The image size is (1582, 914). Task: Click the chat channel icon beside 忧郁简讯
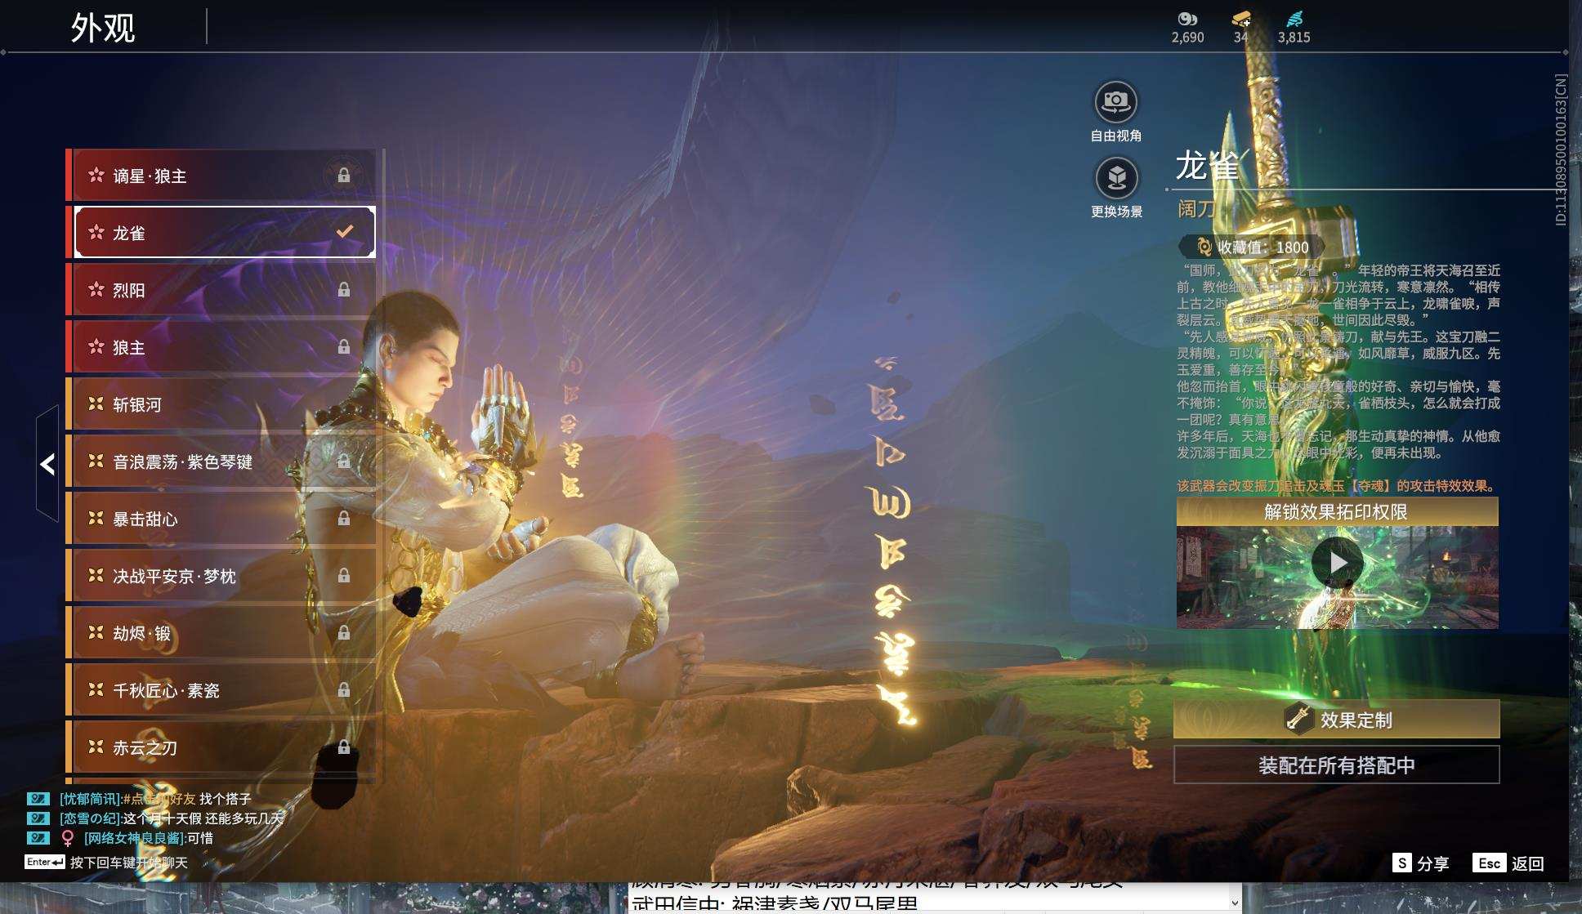coord(38,799)
